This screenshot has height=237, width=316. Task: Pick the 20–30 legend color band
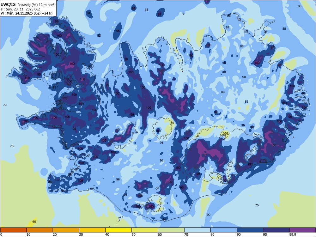point(66,230)
